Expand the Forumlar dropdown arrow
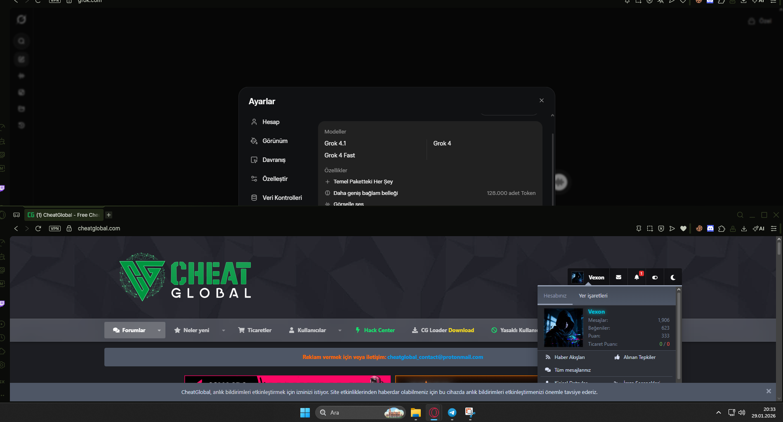Viewport: 783px width, 422px height. click(x=159, y=330)
